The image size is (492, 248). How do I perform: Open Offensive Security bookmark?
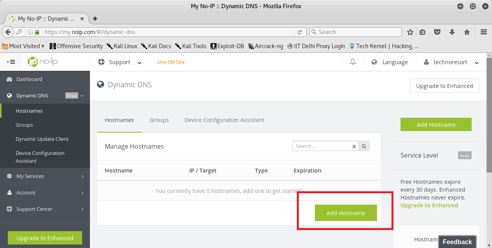tap(76, 46)
